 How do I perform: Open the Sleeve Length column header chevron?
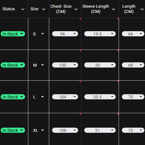[113, 9]
